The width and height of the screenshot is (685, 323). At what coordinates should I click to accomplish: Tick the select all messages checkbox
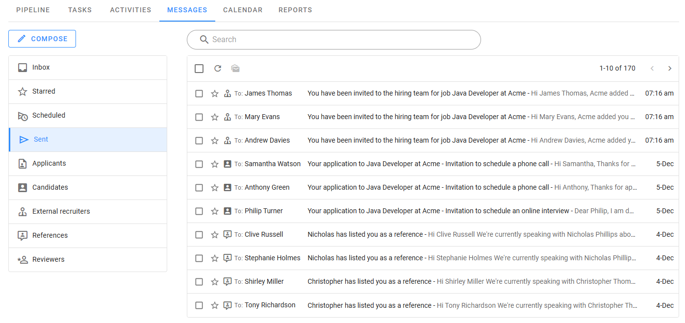(199, 69)
